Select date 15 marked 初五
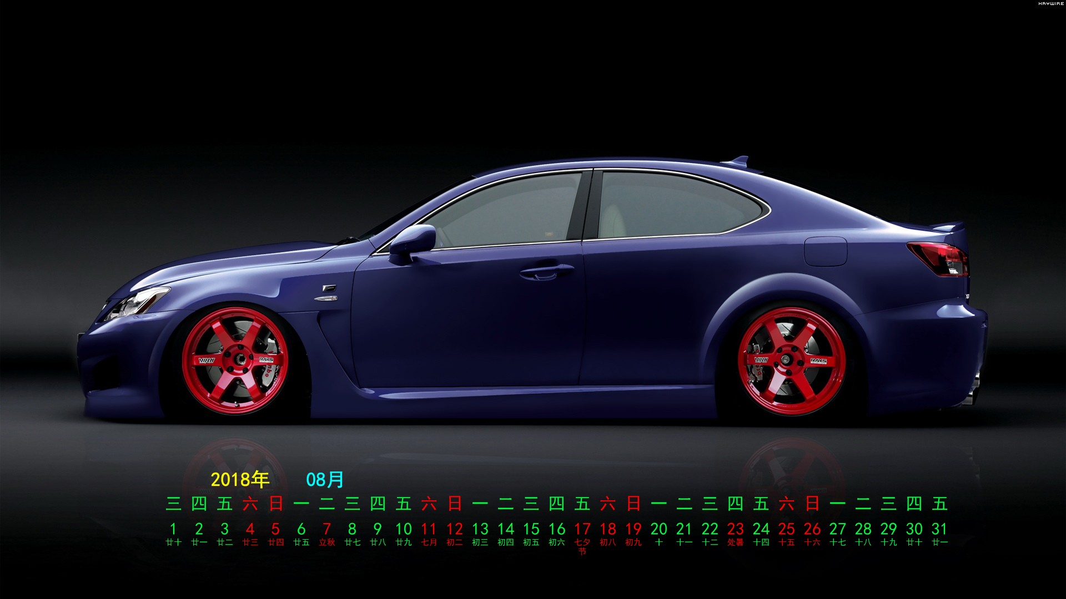Viewport: 1066px width, 599px height. (x=531, y=529)
